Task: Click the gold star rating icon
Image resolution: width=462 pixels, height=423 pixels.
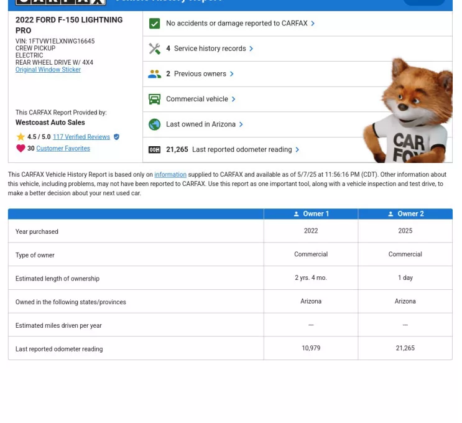Action: click(21, 137)
